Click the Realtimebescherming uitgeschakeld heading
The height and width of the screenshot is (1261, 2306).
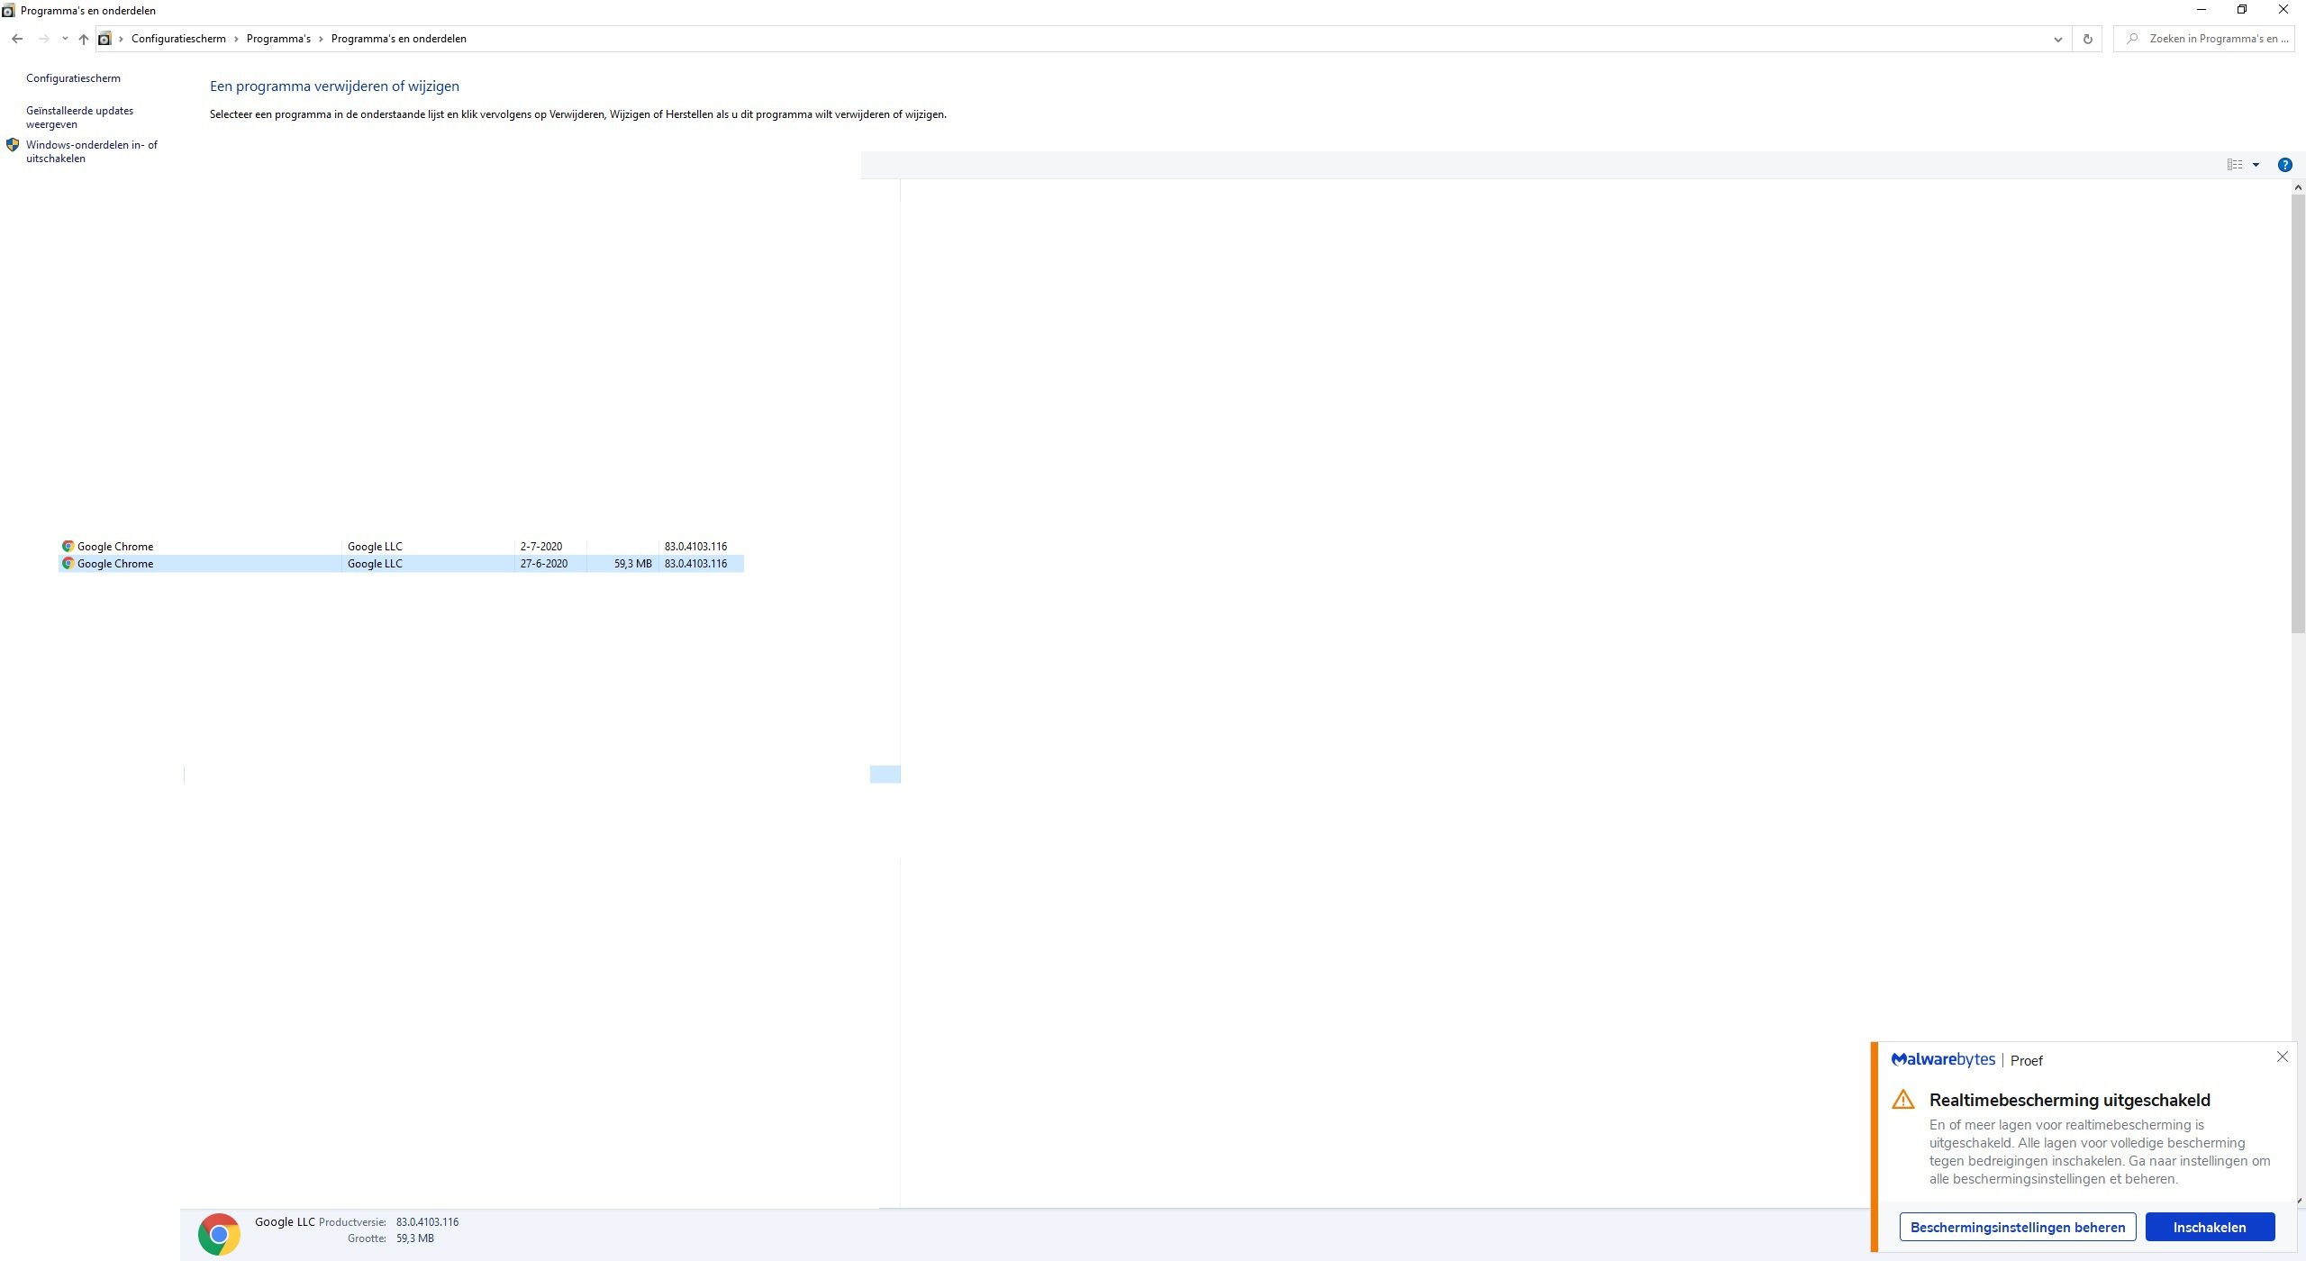coord(2069,1100)
